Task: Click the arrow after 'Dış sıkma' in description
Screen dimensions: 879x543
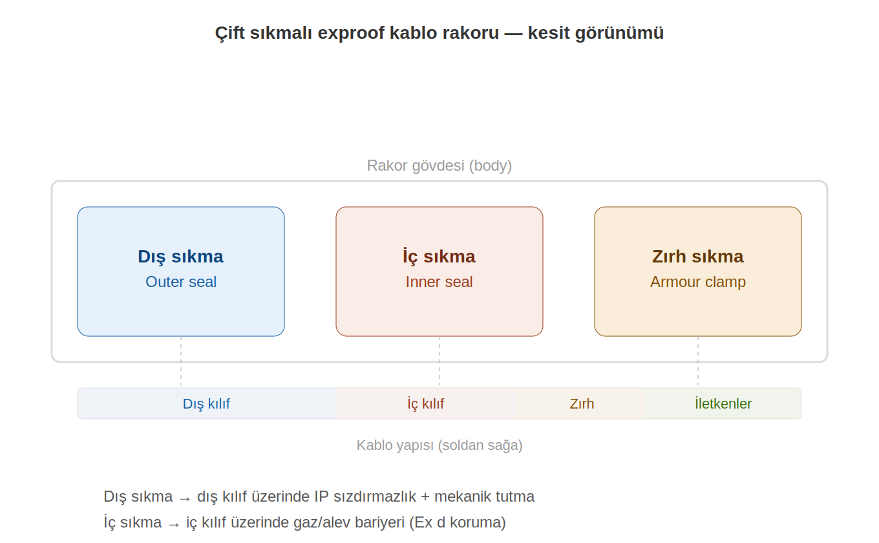Action: tap(185, 497)
